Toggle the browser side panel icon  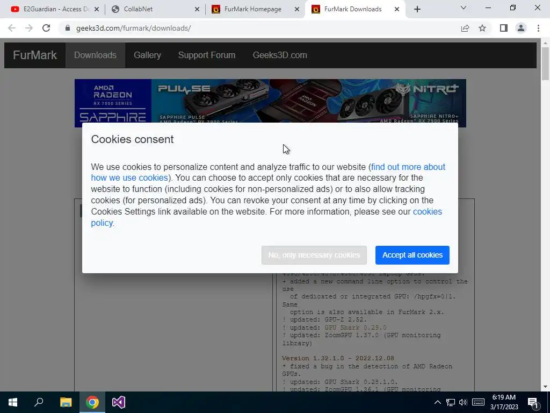click(x=504, y=28)
